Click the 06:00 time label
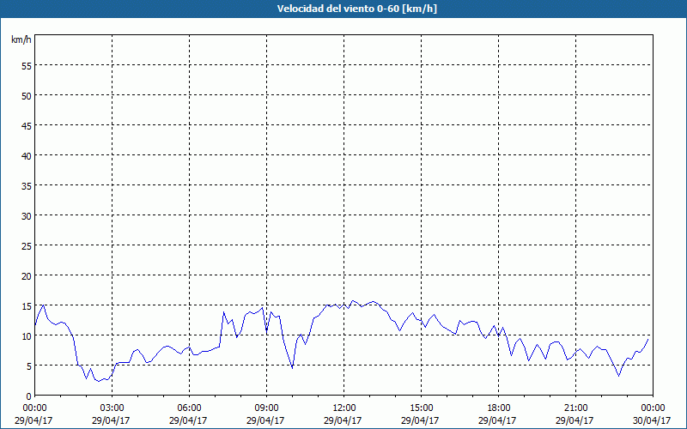This screenshot has width=687, height=429. point(189,408)
